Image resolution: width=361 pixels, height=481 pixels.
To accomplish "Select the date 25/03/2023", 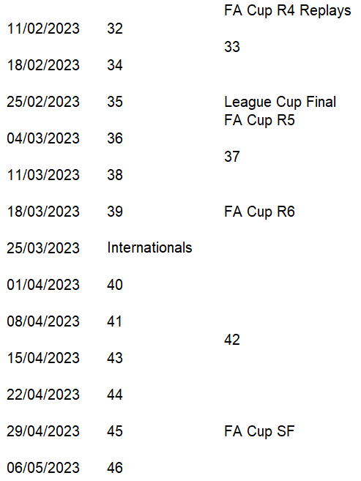I will [43, 248].
